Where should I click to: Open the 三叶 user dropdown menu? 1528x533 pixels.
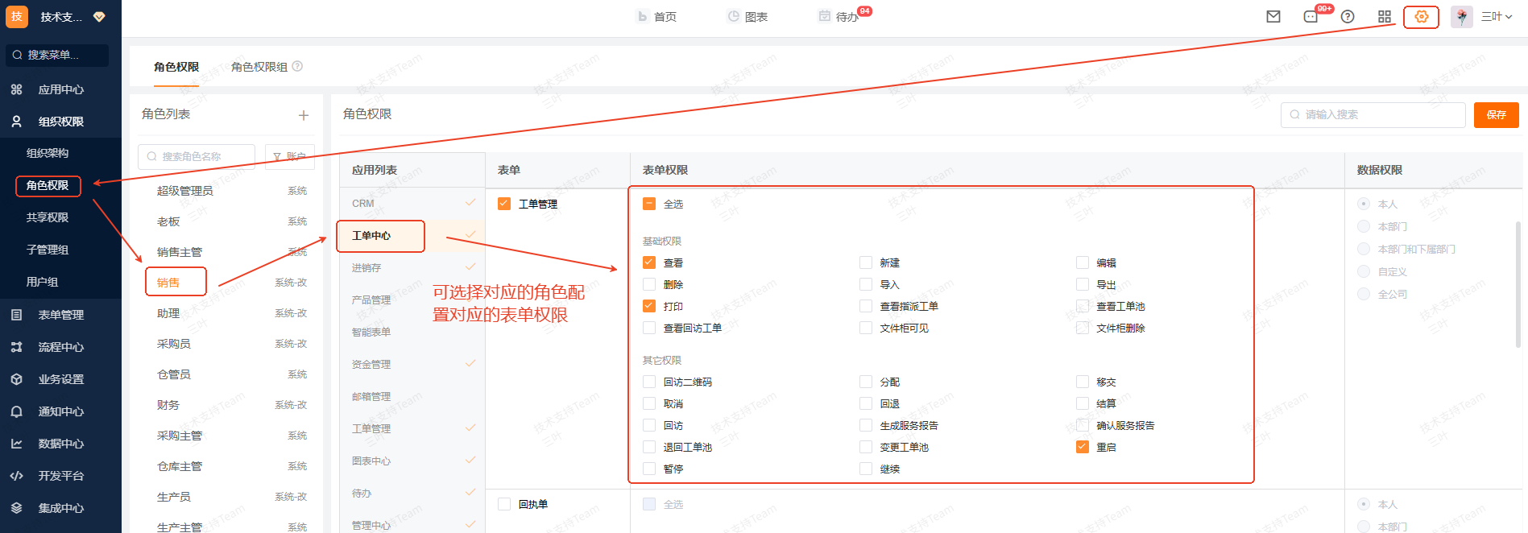click(1497, 17)
